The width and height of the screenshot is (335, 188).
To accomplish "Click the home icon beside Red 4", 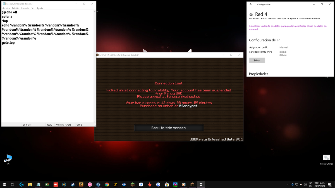I will [x=251, y=14].
